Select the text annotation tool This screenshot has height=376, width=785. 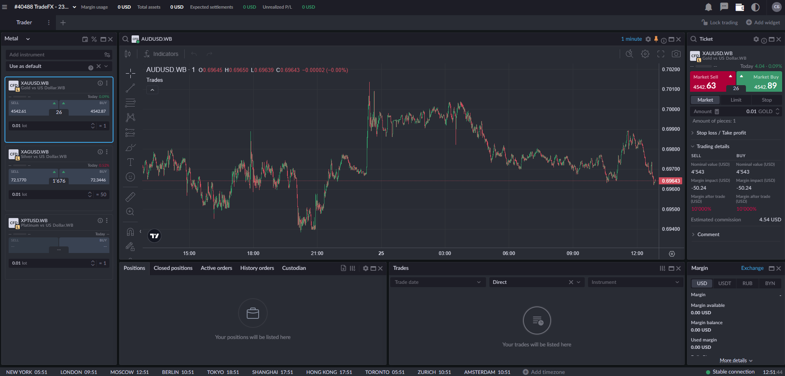point(130,162)
